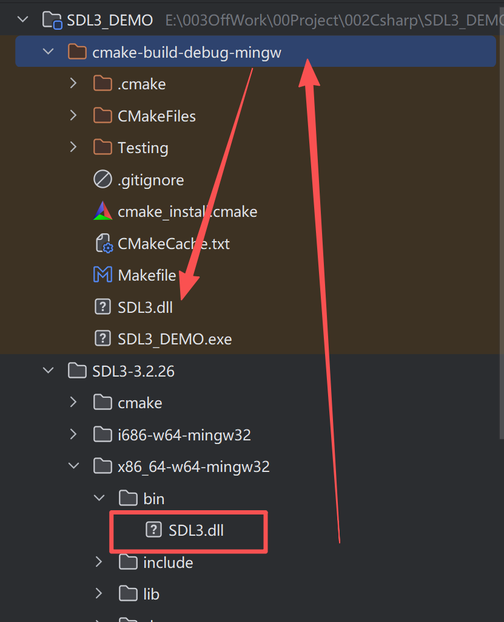Click the x86_64-w64-mingw32 folder icon
Image resolution: width=504 pixels, height=622 pixels.
[x=102, y=466]
